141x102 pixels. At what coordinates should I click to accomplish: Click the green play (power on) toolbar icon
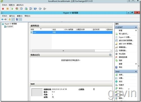tap(12, 9)
